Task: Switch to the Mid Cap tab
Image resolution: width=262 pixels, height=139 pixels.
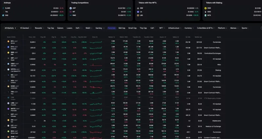Action: click(x=122, y=28)
